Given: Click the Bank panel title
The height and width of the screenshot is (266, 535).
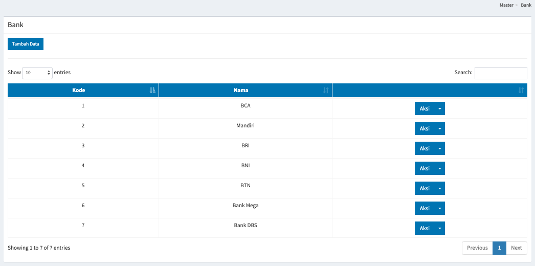Looking at the screenshot, I should coord(15,25).
